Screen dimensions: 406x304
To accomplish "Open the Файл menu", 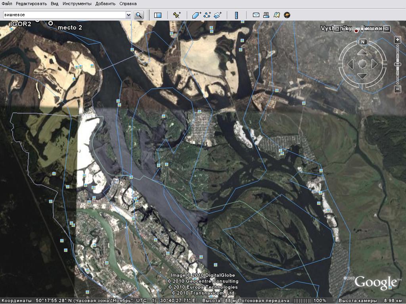I will pyautogui.click(x=7, y=4).
